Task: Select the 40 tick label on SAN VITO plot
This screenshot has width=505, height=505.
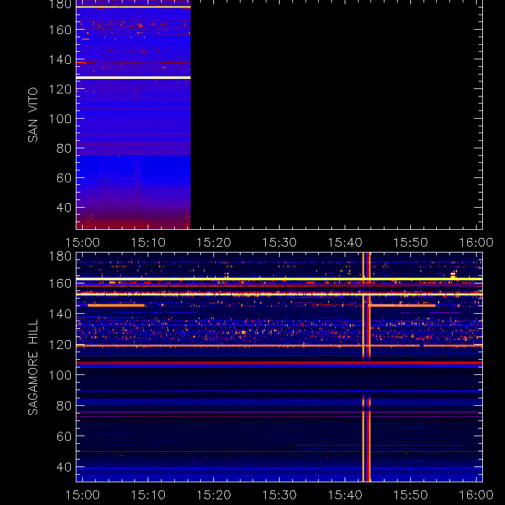Action: (64, 208)
